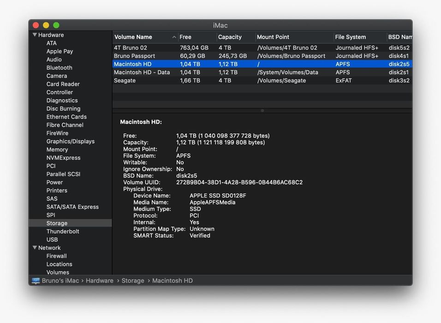
Task: Select Card Reader in the sidebar
Action: 63,84
